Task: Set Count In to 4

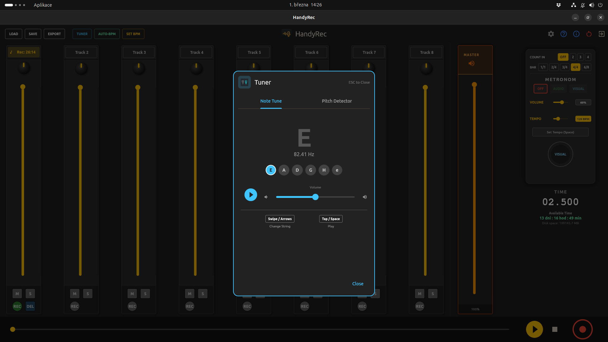Action: 588,57
